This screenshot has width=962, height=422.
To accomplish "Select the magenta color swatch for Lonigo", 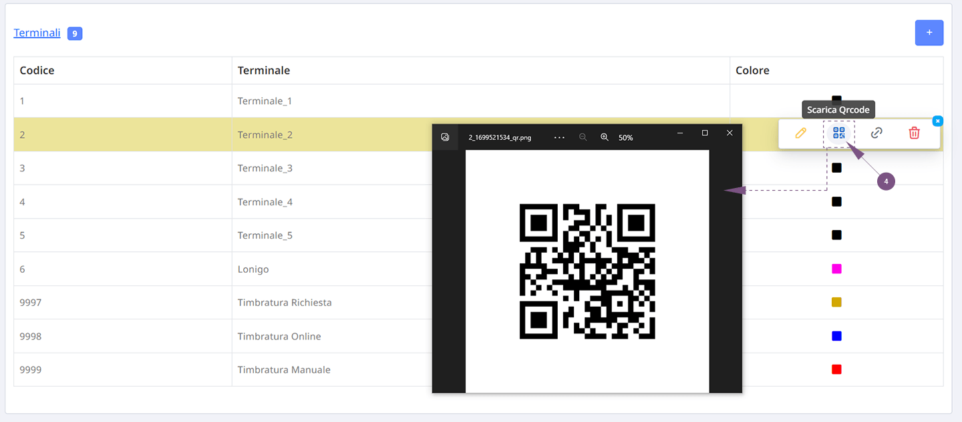I will point(836,269).
